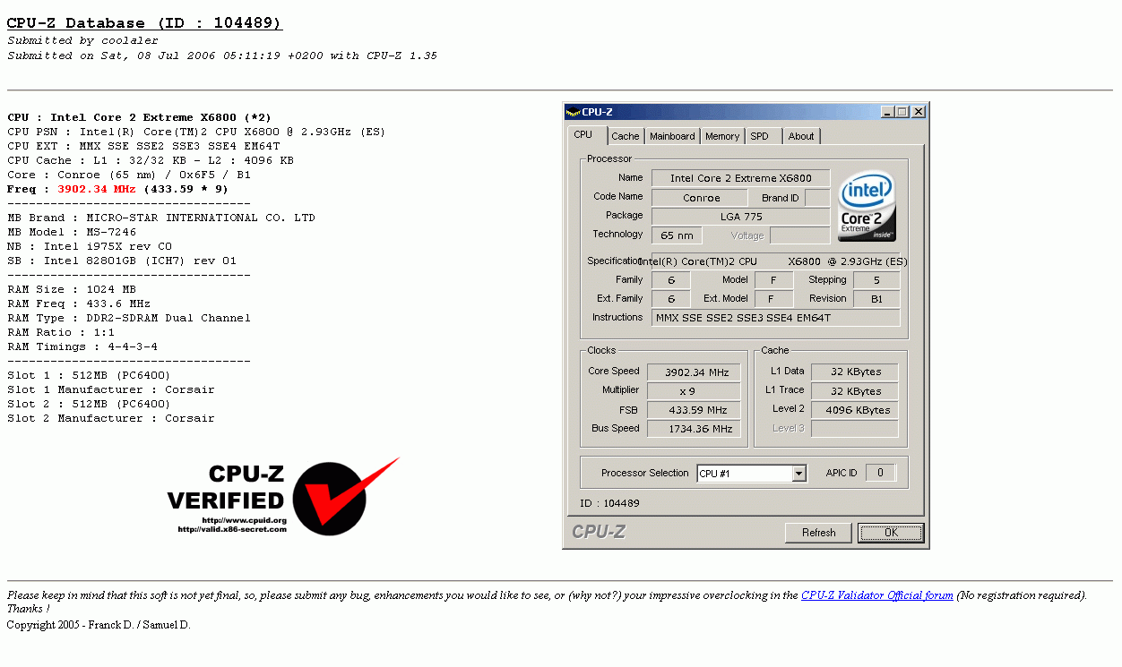Click the line RAM Timings : 4-4-3-4
Image resolution: width=1122 pixels, height=667 pixels.
pyautogui.click(x=82, y=346)
